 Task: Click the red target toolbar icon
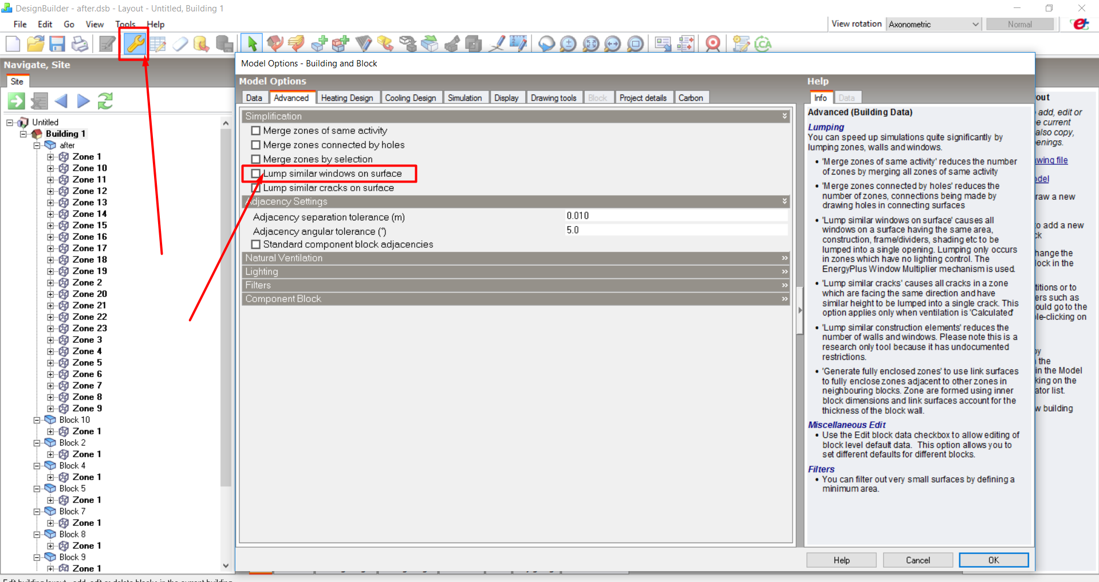(713, 43)
